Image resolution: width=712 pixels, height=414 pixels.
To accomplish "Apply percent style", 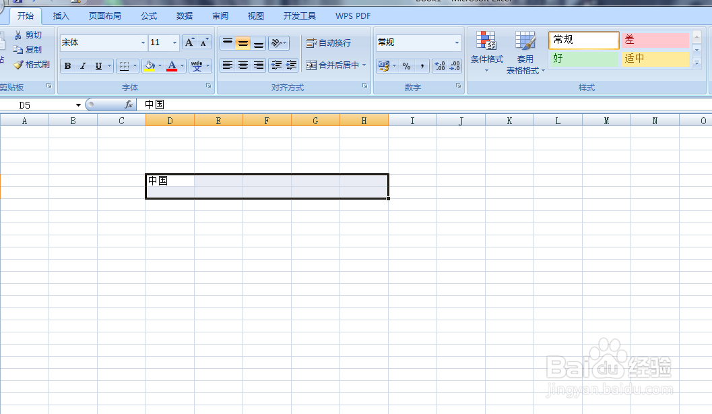I will click(406, 66).
